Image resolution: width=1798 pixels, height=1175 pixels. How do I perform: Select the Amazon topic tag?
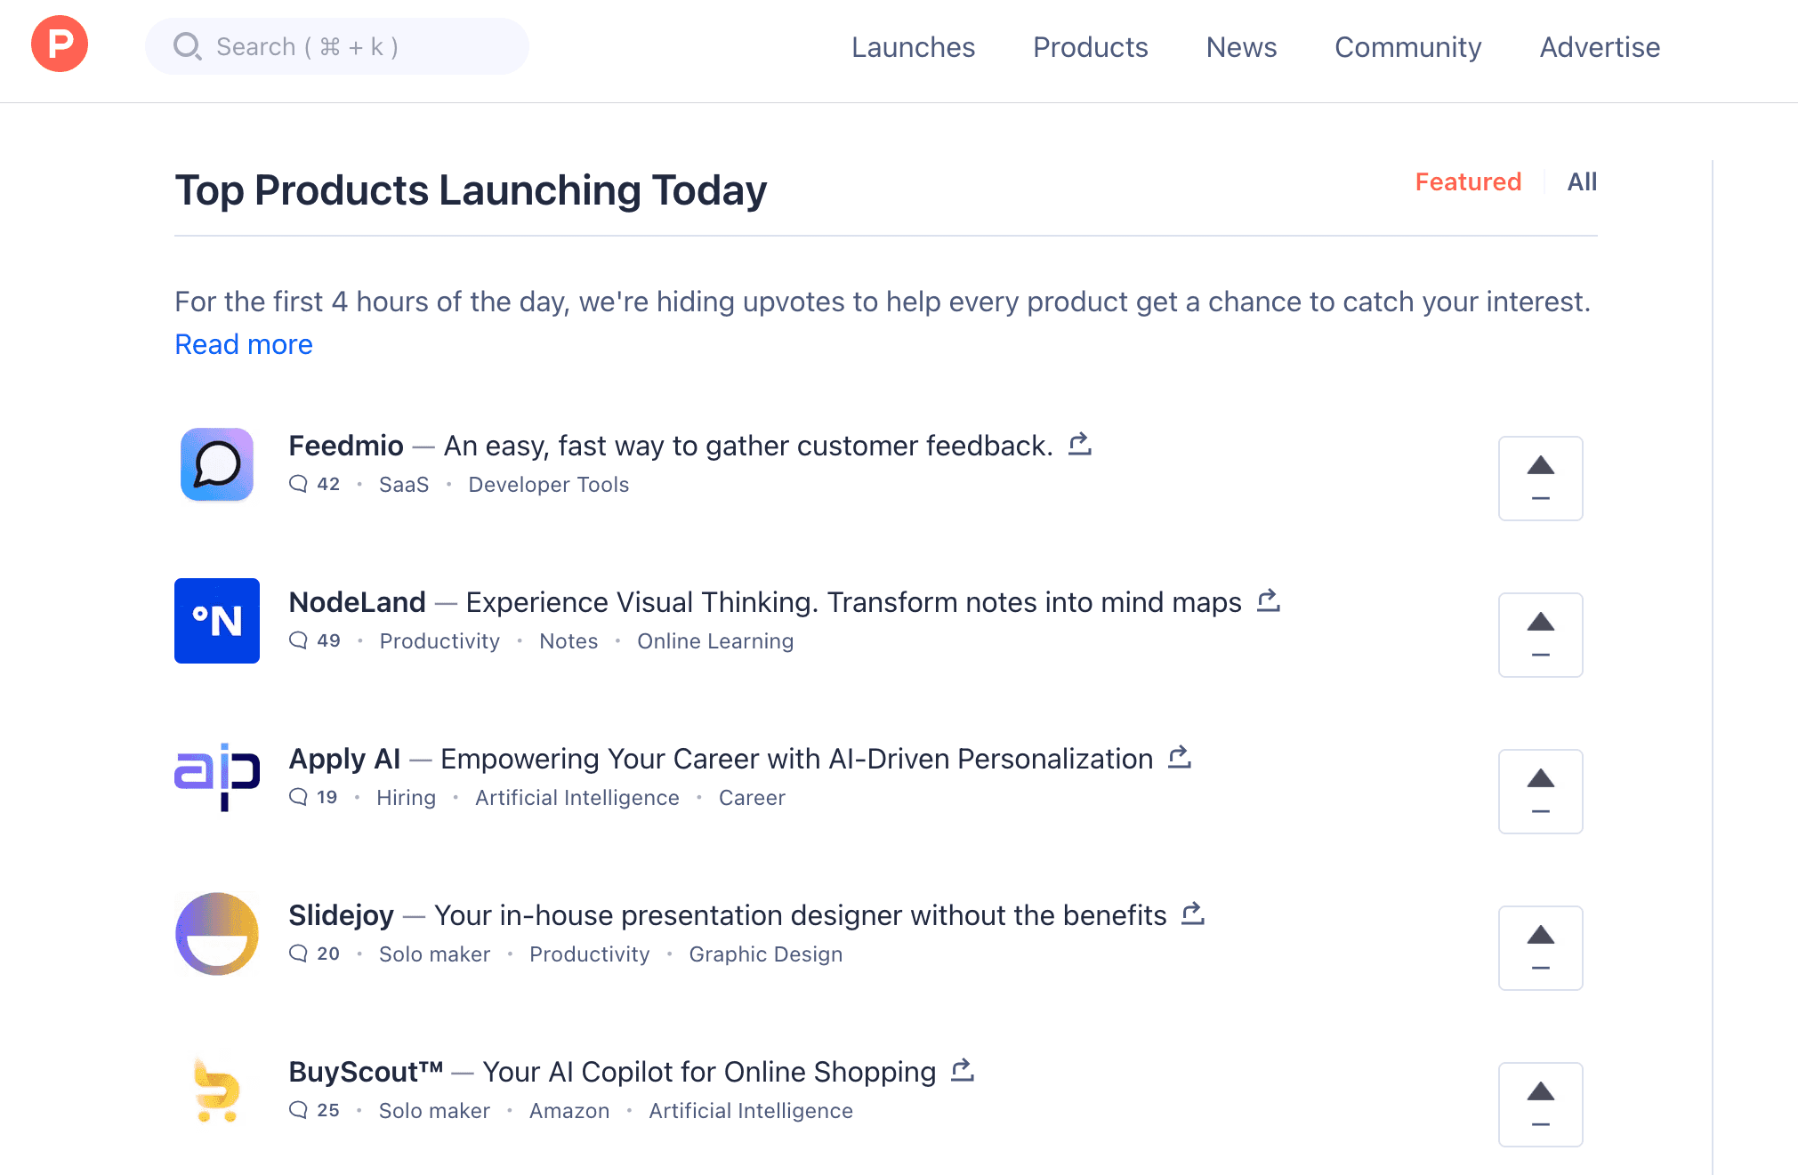click(x=569, y=1111)
